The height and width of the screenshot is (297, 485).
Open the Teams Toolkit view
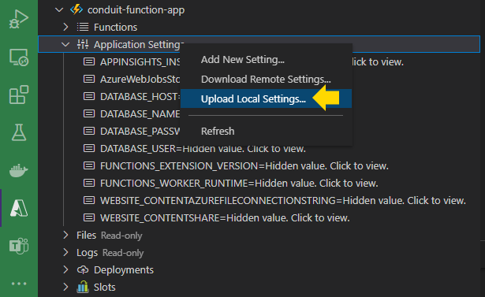point(19,246)
